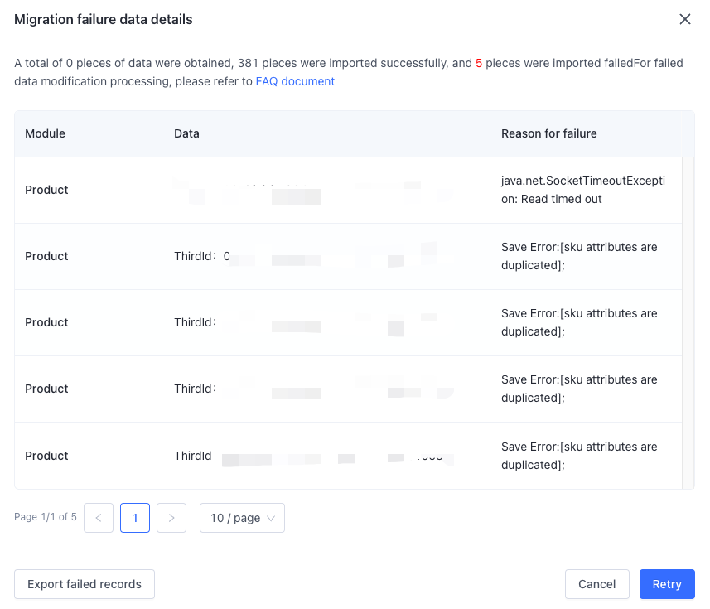Select page 1 in pagination
This screenshot has height=609, width=710.
coord(135,518)
